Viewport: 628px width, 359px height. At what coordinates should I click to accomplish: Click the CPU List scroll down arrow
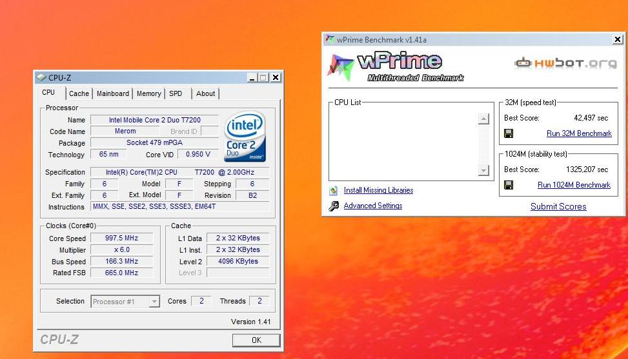[483, 171]
